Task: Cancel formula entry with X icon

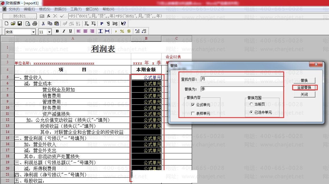Action: point(55,16)
